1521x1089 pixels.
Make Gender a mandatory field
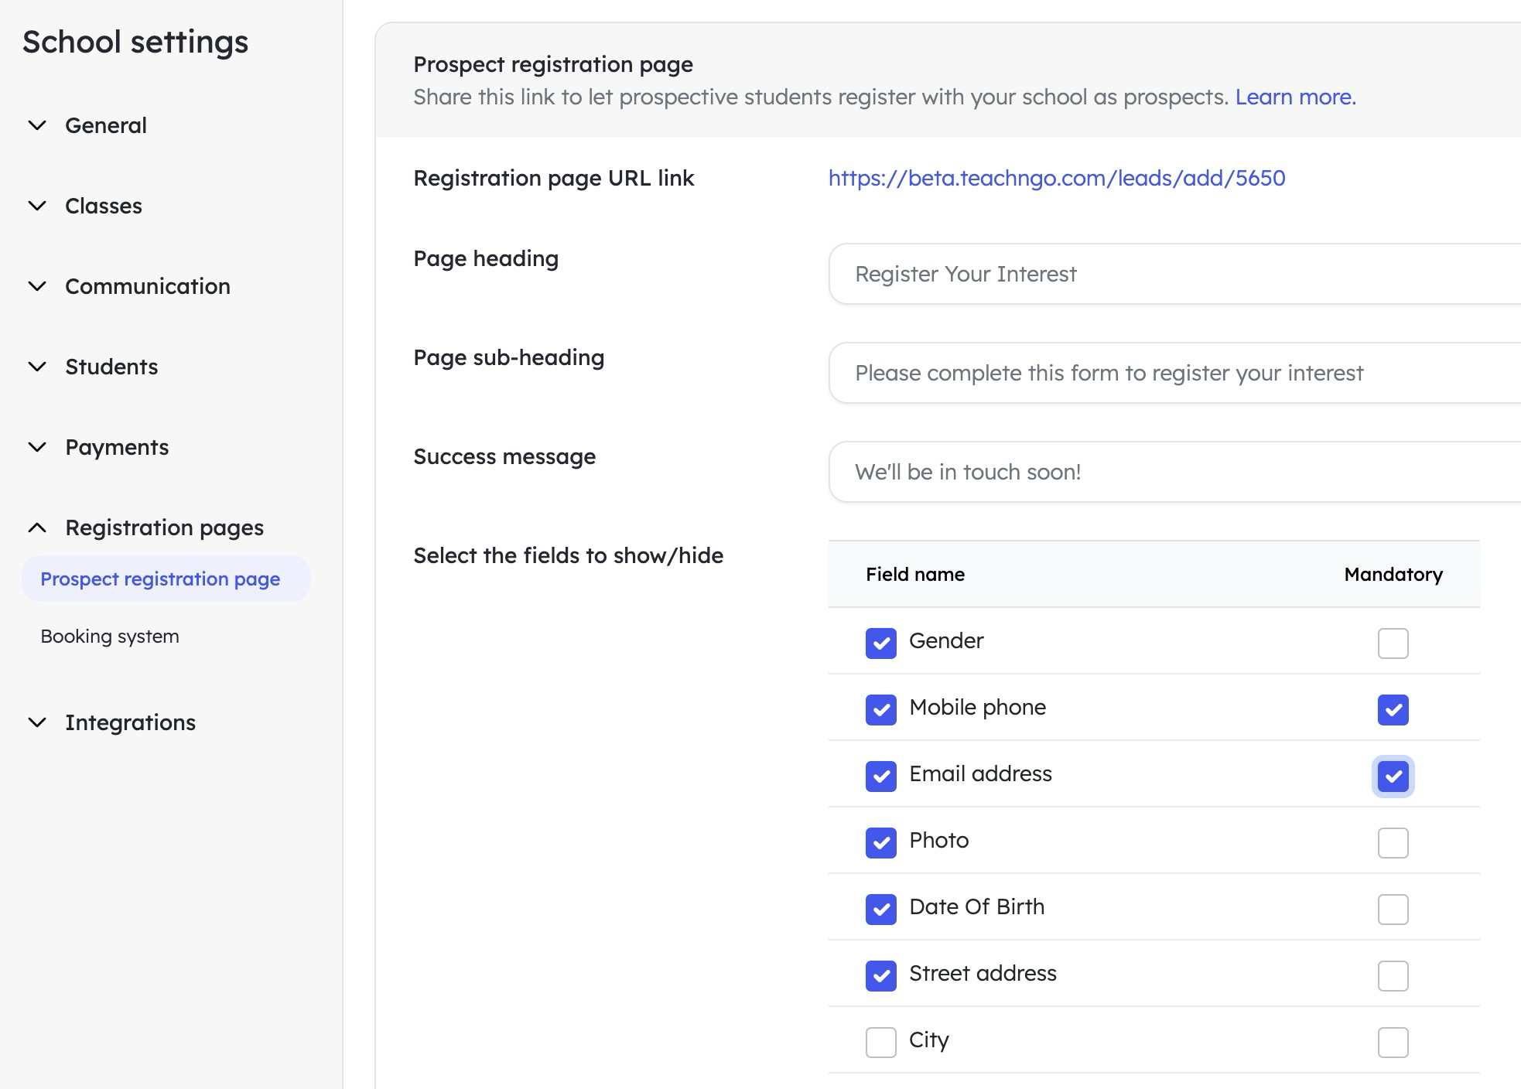tap(1393, 643)
